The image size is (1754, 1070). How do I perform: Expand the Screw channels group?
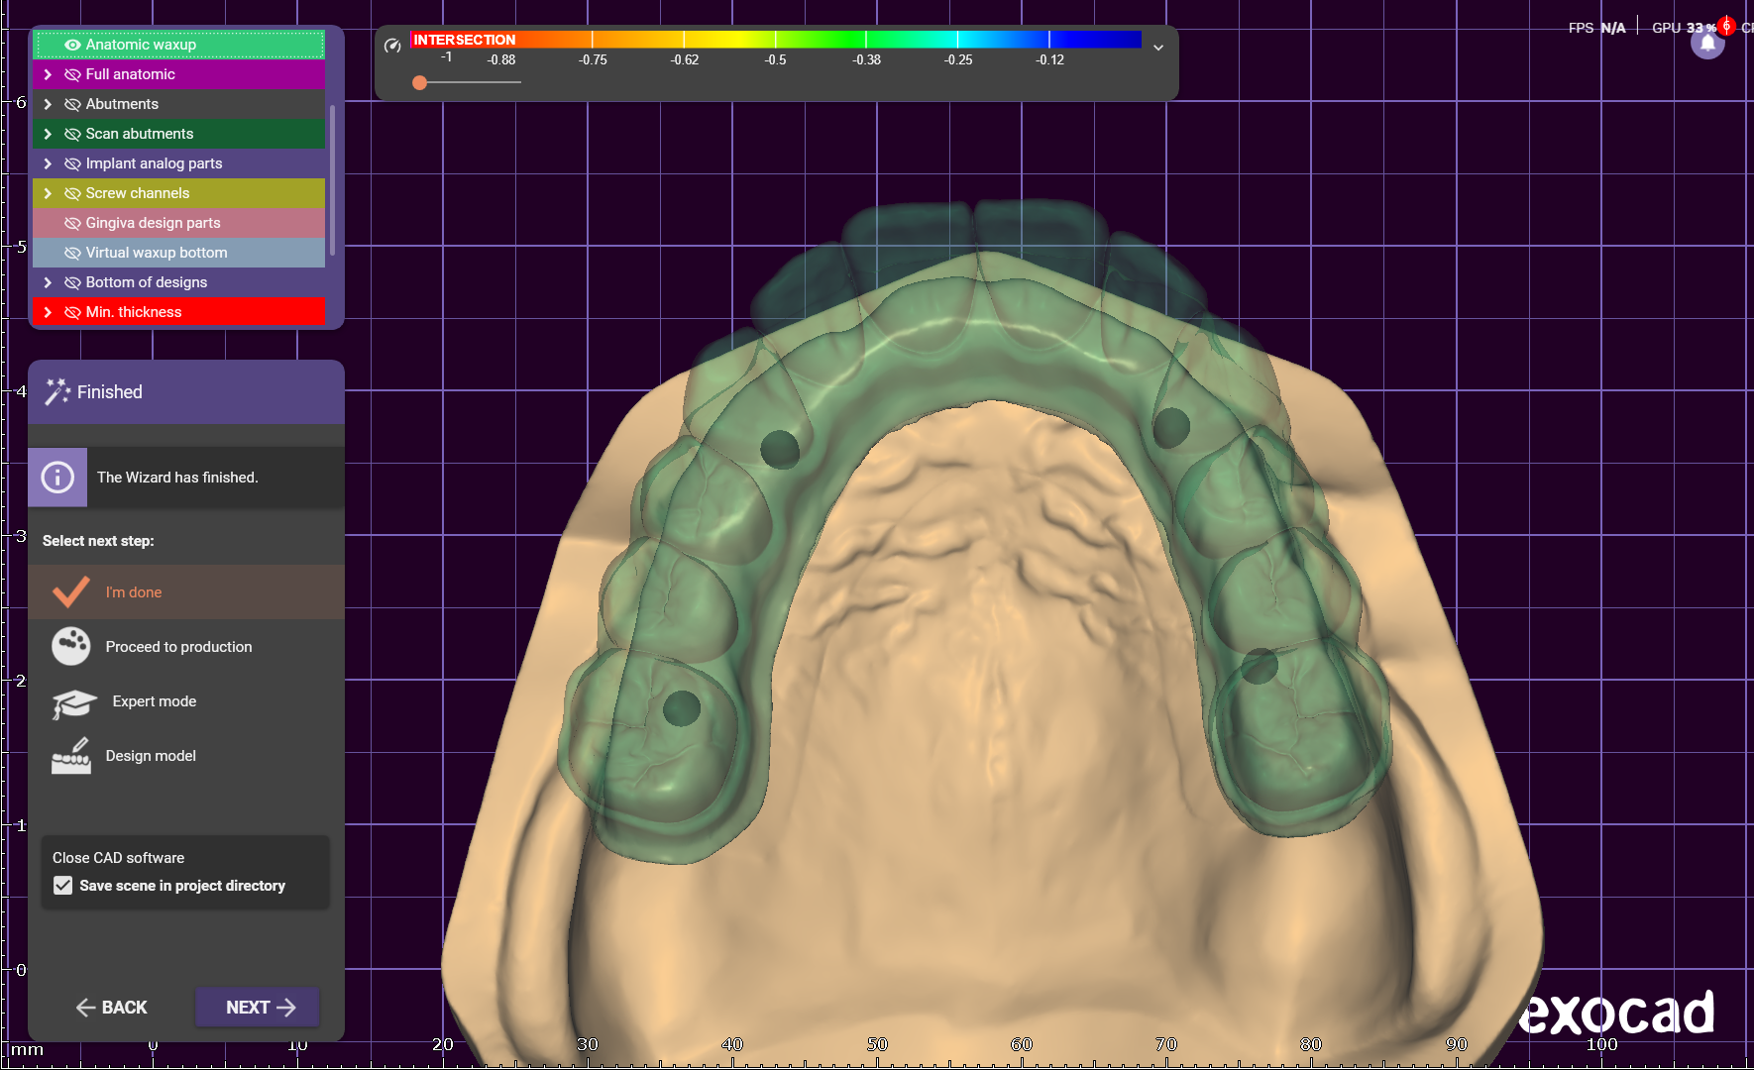click(x=48, y=193)
